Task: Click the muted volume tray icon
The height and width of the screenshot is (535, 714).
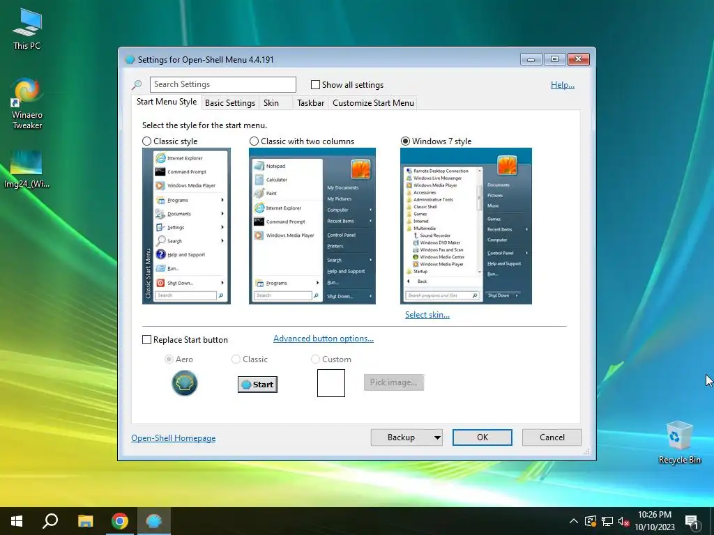Action: (x=624, y=521)
